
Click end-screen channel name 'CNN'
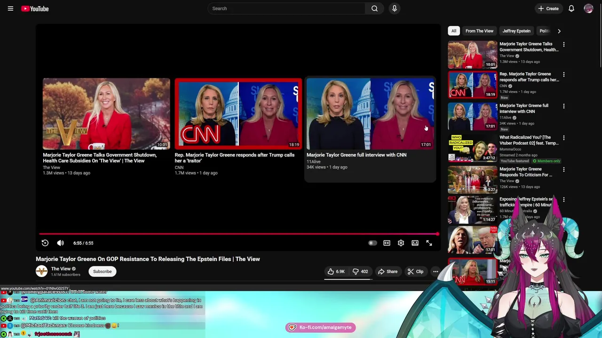[x=179, y=167]
